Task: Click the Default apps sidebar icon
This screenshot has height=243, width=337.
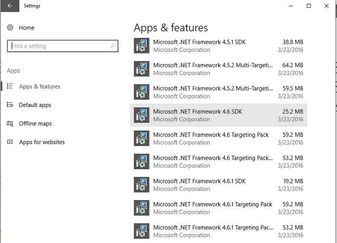Action: click(10, 105)
